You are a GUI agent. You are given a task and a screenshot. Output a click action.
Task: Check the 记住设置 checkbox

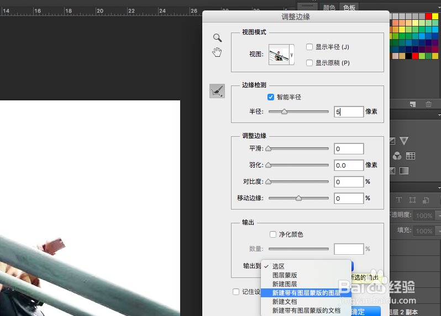point(236,292)
